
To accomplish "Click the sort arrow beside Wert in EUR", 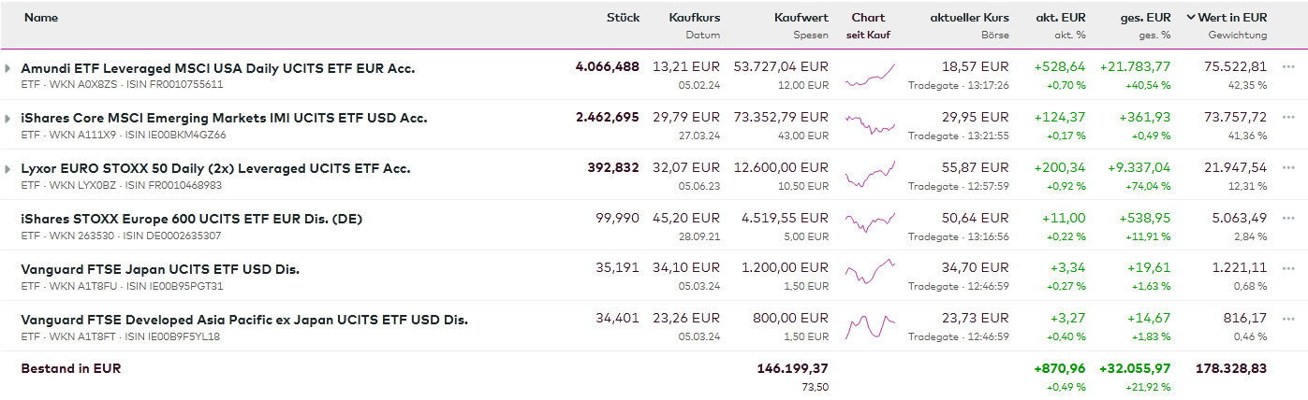I will click(1191, 18).
